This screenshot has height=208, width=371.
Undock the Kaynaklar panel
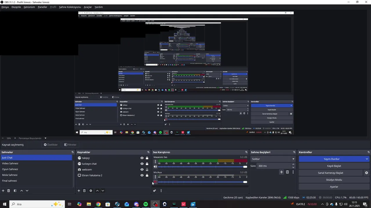148,152
